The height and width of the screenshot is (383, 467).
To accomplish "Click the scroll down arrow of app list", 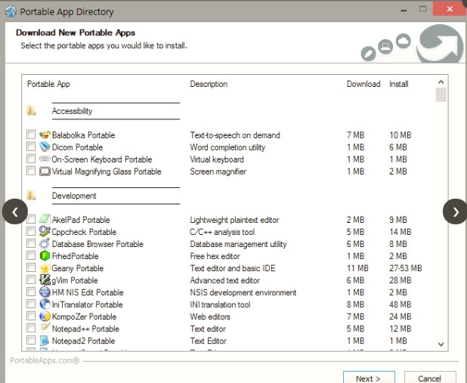I will (x=441, y=344).
